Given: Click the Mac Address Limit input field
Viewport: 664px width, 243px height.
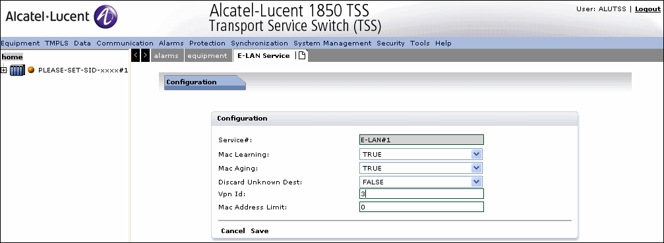Looking at the screenshot, I should (421, 207).
